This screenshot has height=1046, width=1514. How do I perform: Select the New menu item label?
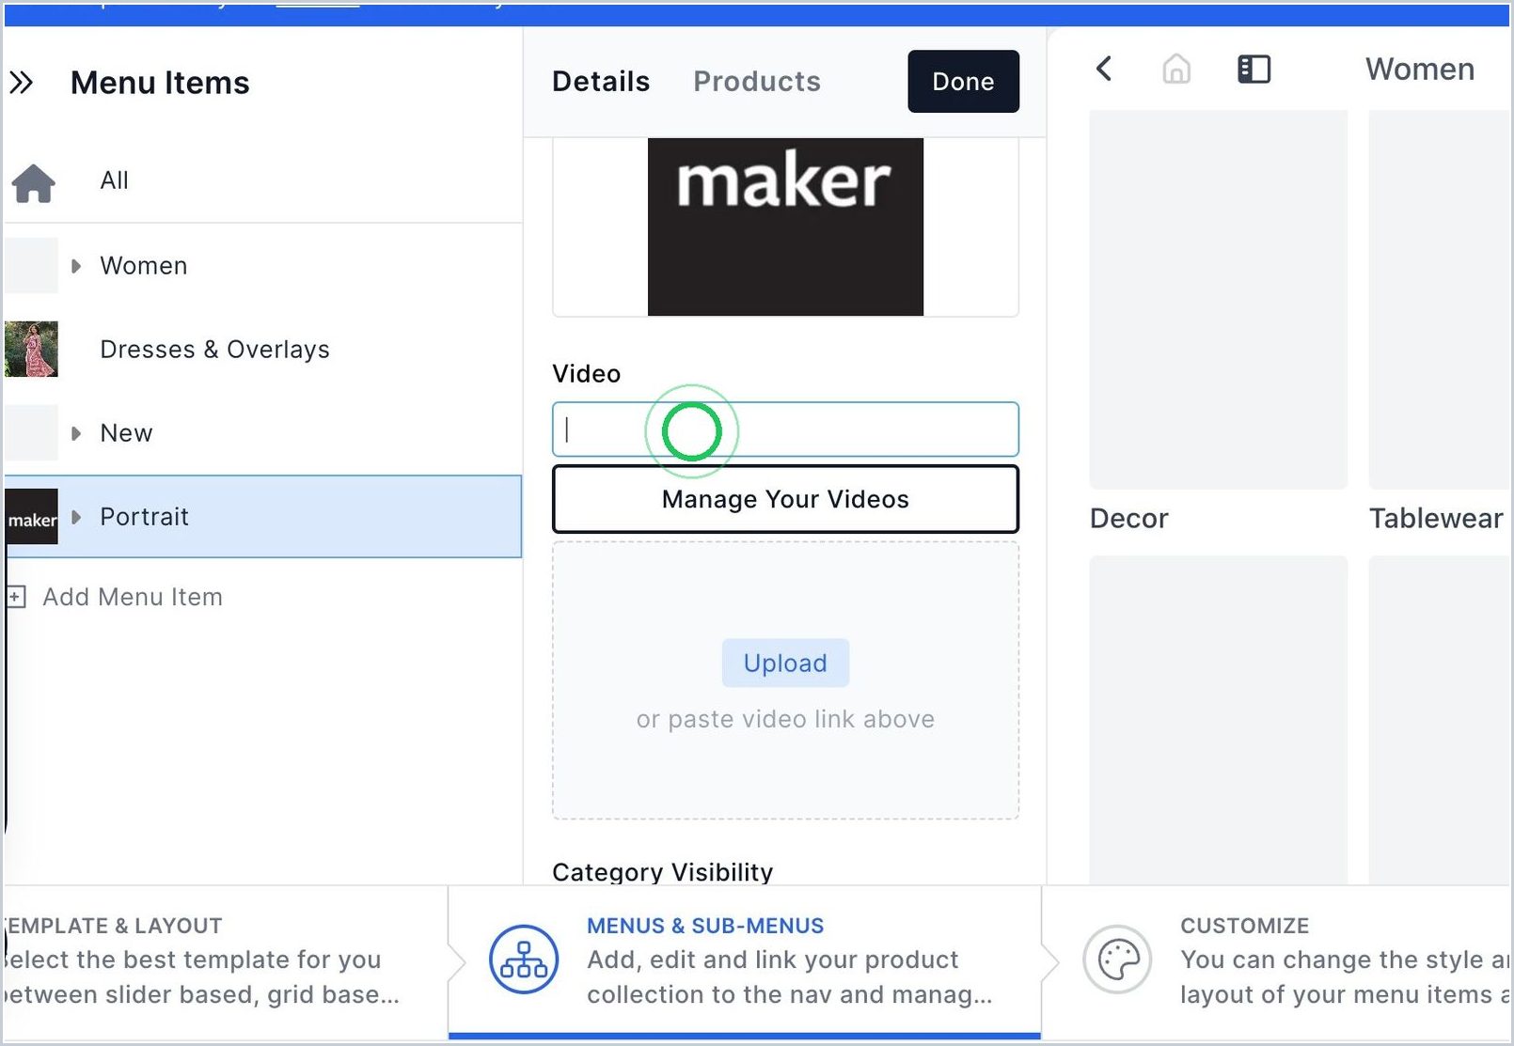click(126, 433)
